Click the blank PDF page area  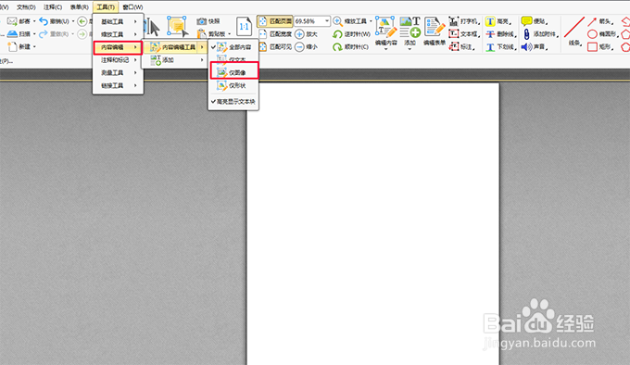pyautogui.click(x=372, y=223)
